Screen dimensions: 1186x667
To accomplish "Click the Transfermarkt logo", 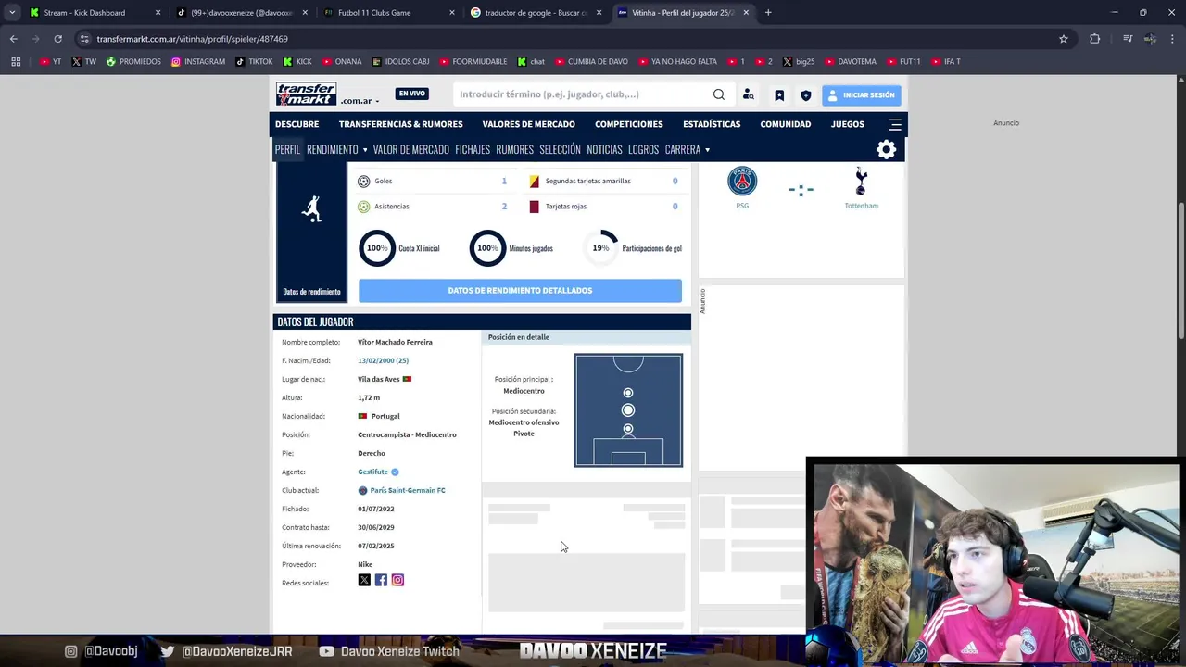I will coord(306,94).
